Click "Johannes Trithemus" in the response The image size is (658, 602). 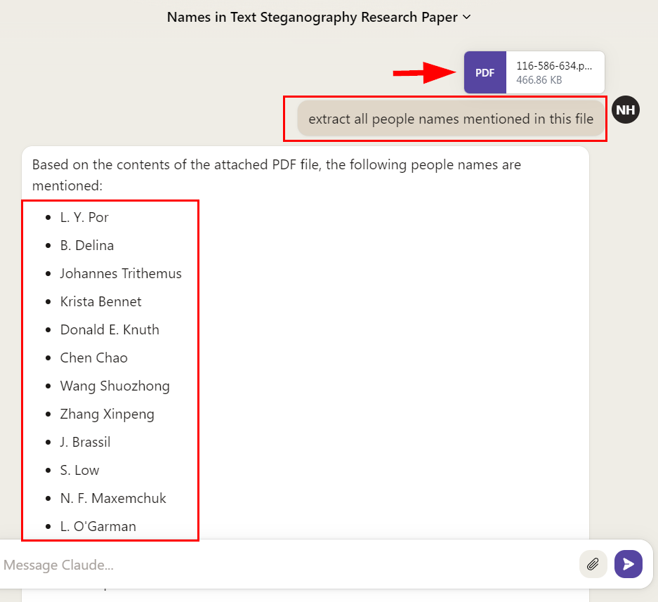[x=121, y=273]
